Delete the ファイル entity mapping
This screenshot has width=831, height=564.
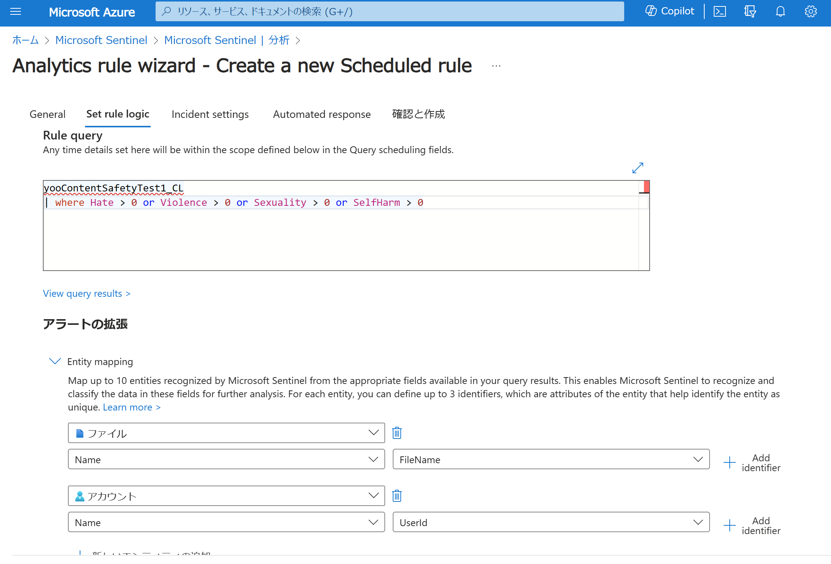(x=397, y=432)
